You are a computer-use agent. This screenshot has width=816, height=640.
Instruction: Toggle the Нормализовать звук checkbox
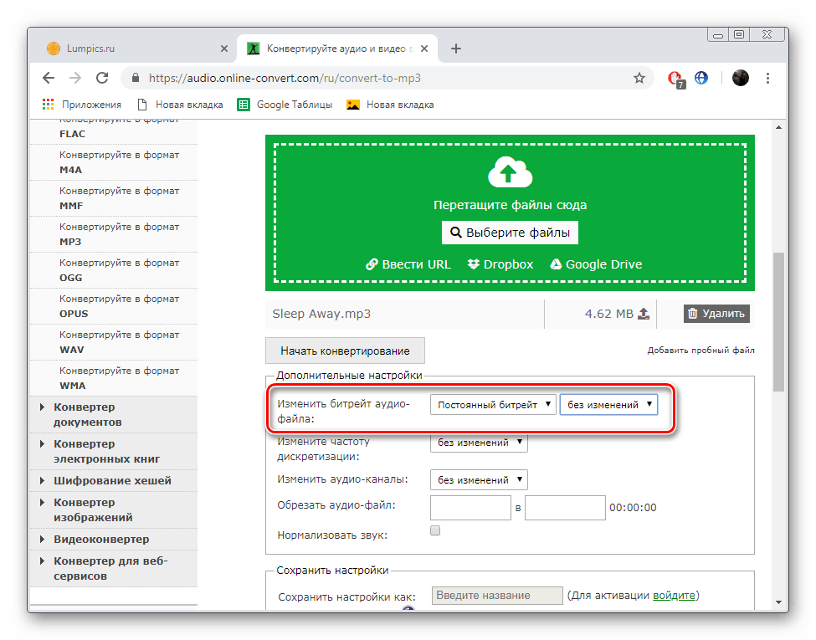[x=435, y=530]
